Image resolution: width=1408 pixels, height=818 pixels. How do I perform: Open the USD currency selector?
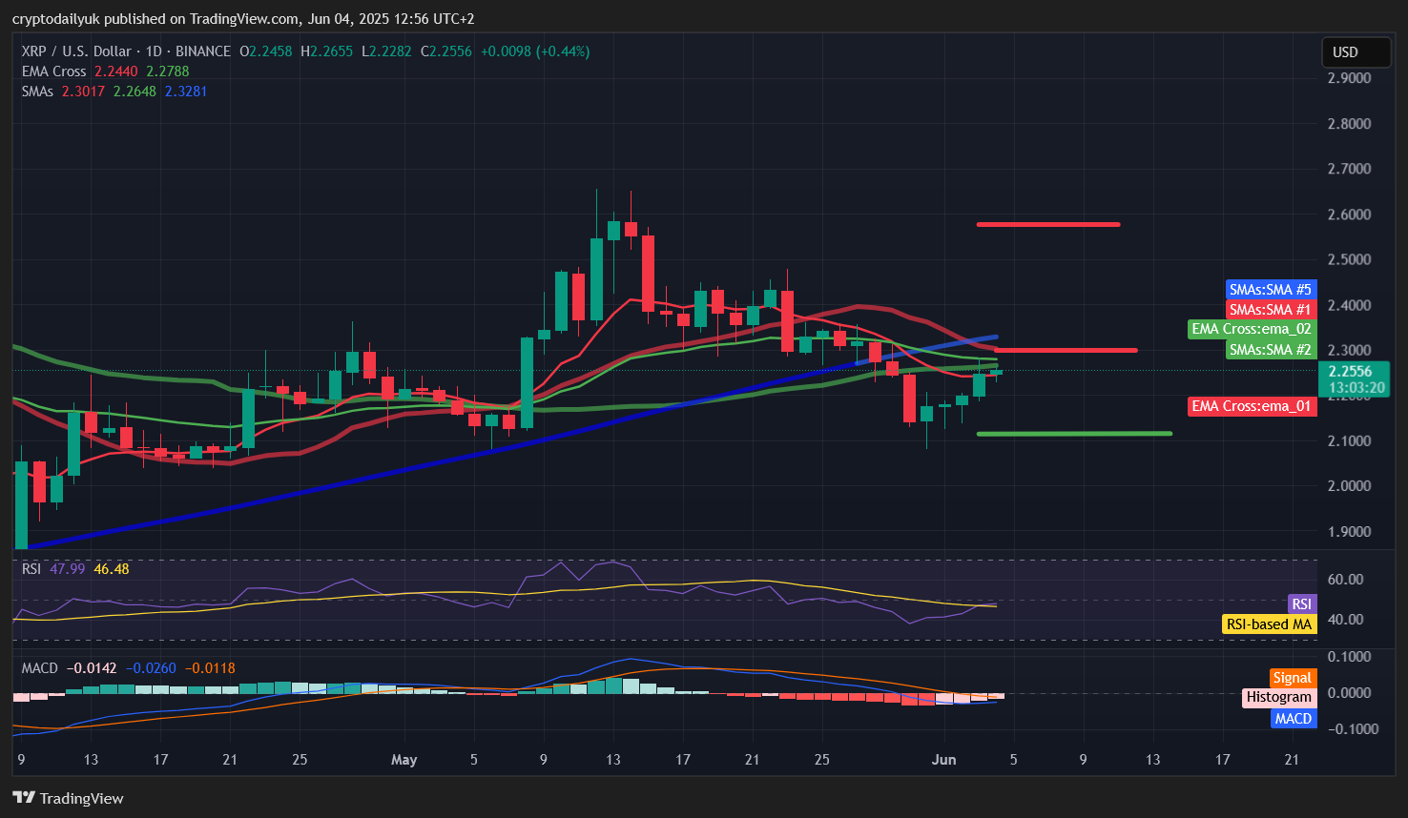[x=1356, y=52]
